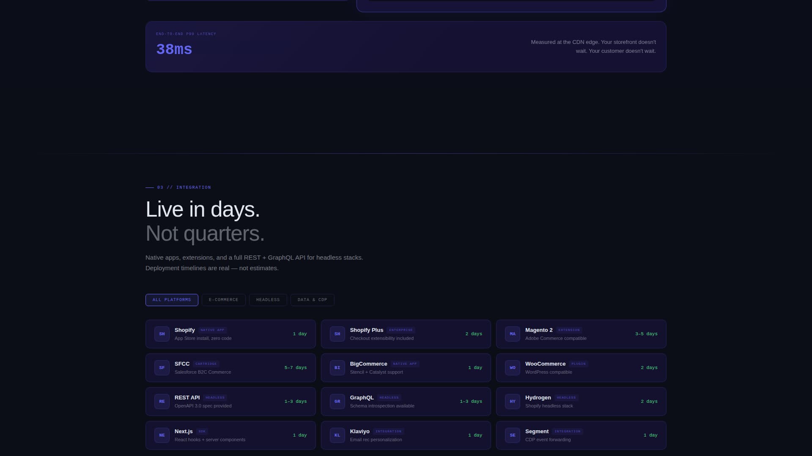Select the All Platforms filter tab
Image resolution: width=812 pixels, height=456 pixels.
coord(172,300)
